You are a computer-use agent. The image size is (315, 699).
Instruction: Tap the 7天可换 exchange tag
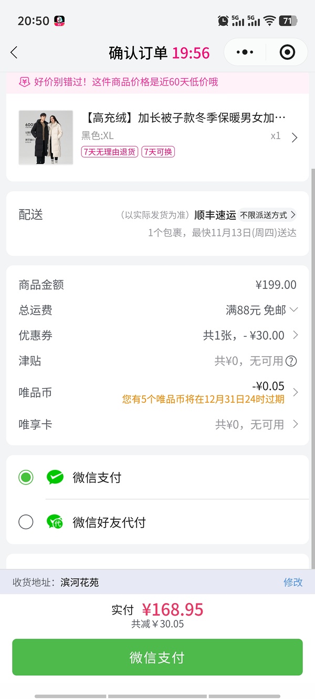(x=157, y=153)
